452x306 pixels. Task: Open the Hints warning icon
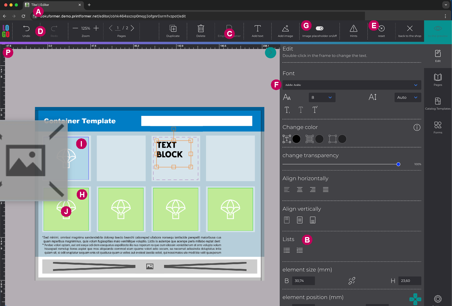tap(353, 28)
